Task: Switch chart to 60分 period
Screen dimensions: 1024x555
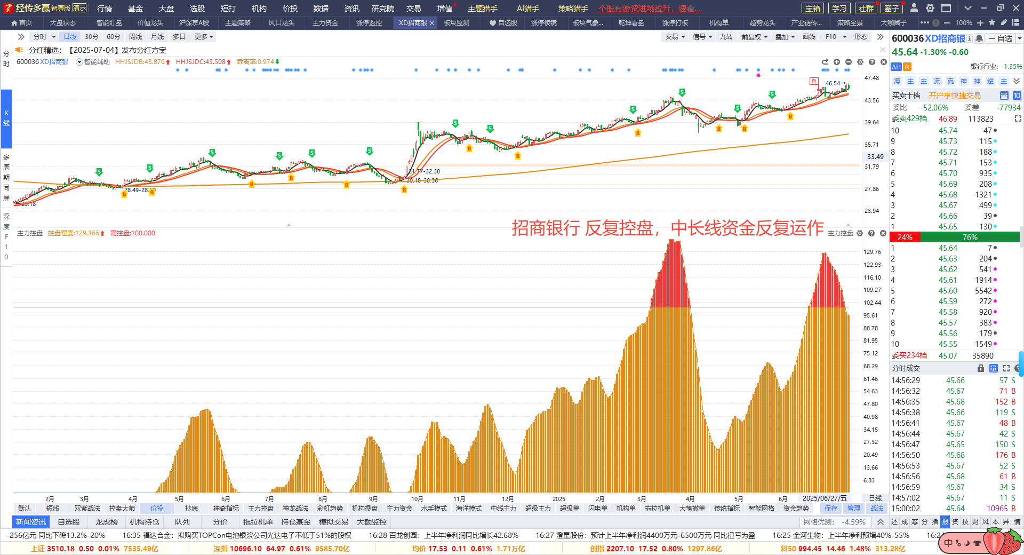Action: 114,37
